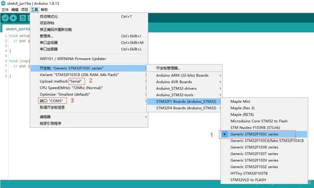
Task: Select Generic STM32F103T series board
Action: [x=264, y=154]
